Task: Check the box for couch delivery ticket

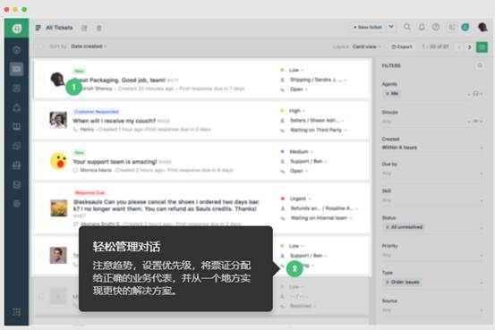Action: pos(41,120)
